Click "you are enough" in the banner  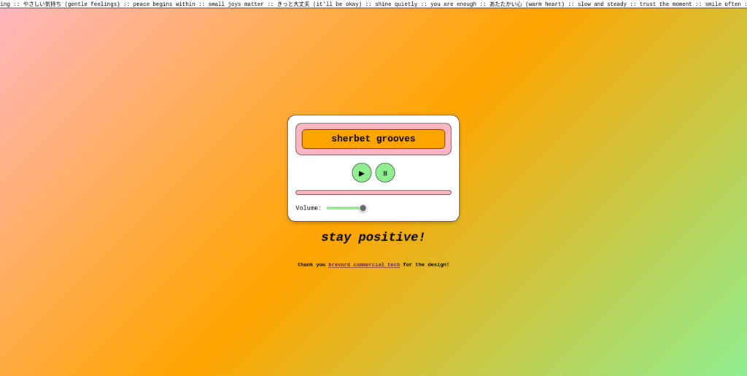click(453, 4)
